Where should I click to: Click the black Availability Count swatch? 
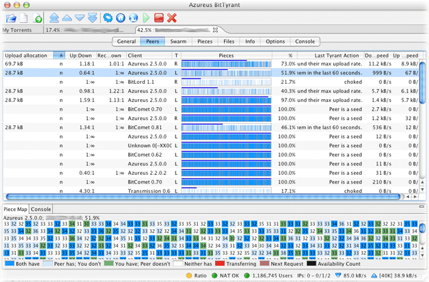[311, 264]
